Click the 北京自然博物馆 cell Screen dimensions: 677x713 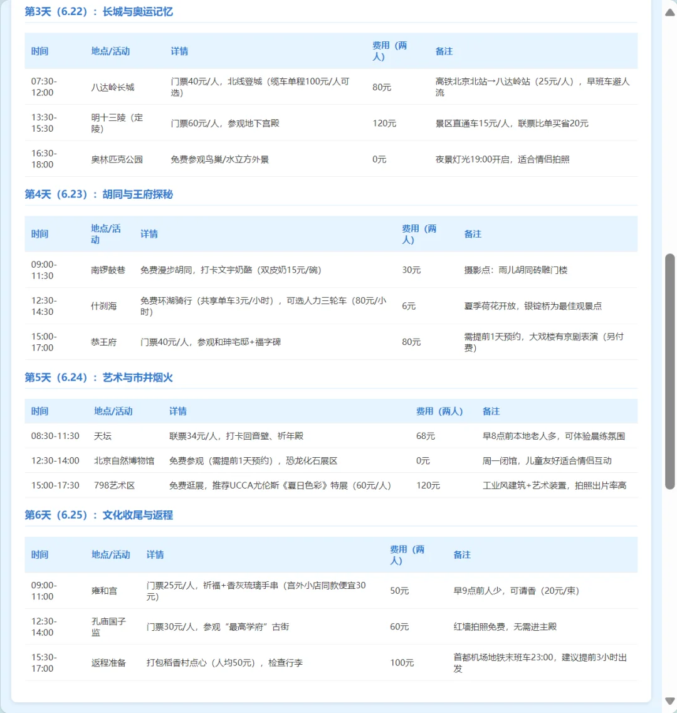124,461
